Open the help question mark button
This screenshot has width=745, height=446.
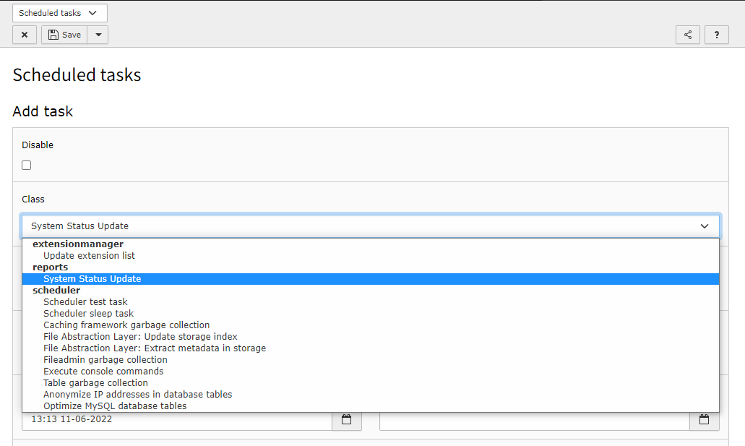pos(716,35)
